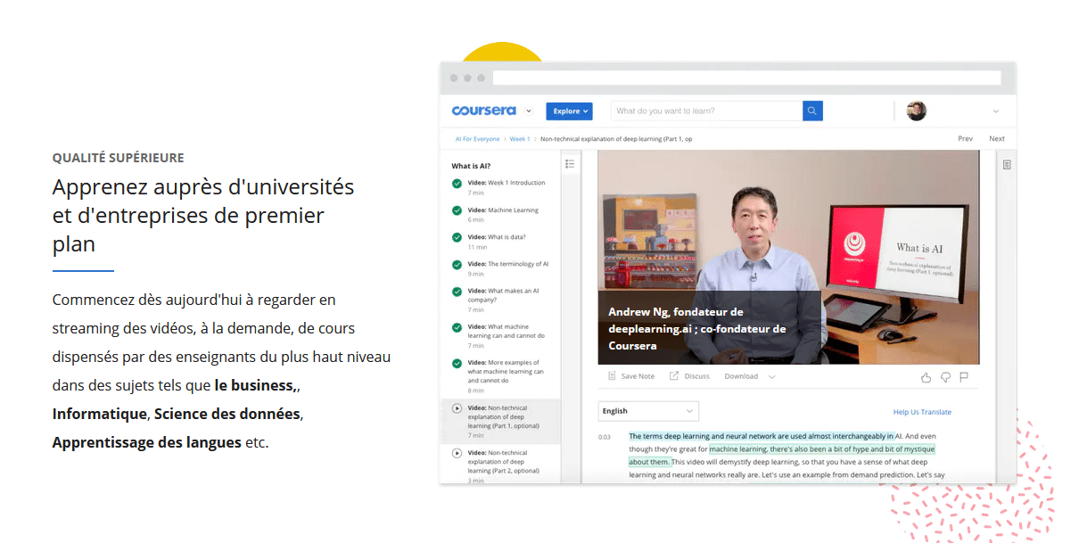
Task: Click the flag report icon
Action: [x=964, y=377]
